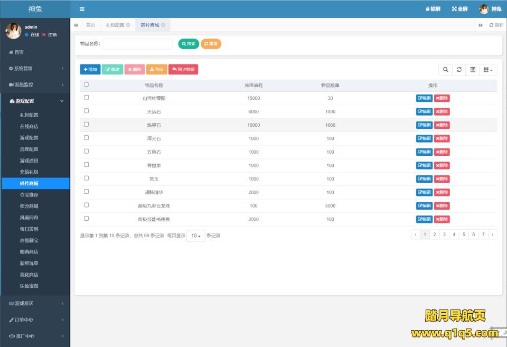The image size is (507, 347).
Task: Click the table refresh icon
Action: coord(459,70)
